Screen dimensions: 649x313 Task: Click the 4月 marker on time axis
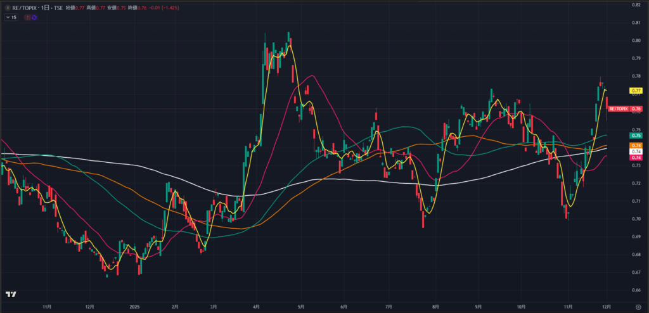(257, 305)
